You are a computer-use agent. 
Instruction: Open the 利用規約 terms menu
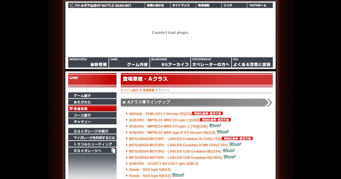pyautogui.click(x=209, y=5)
